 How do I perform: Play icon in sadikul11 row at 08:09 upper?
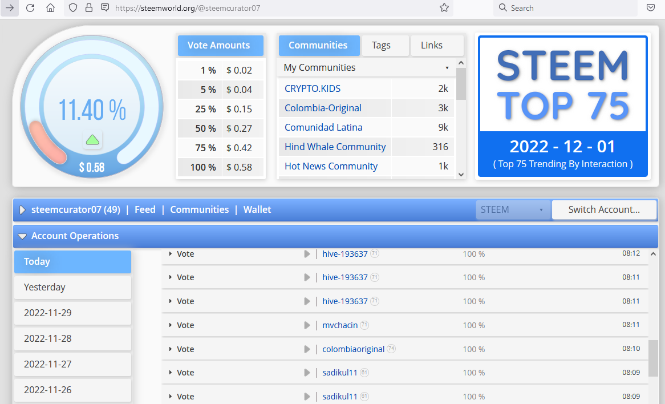[307, 373]
